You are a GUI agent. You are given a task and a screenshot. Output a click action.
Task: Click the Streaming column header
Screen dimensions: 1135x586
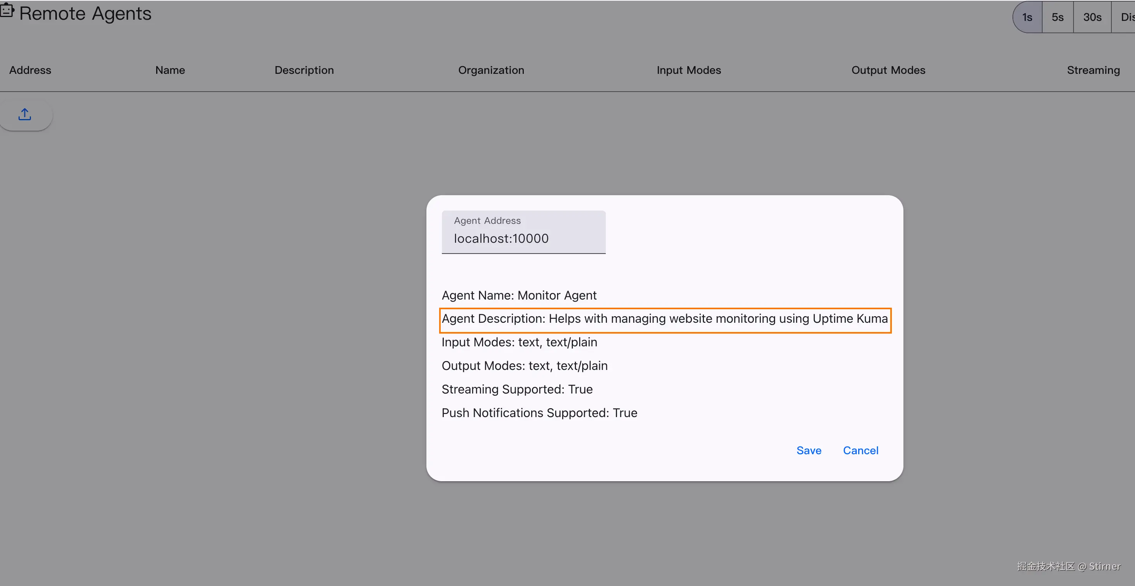pos(1093,70)
